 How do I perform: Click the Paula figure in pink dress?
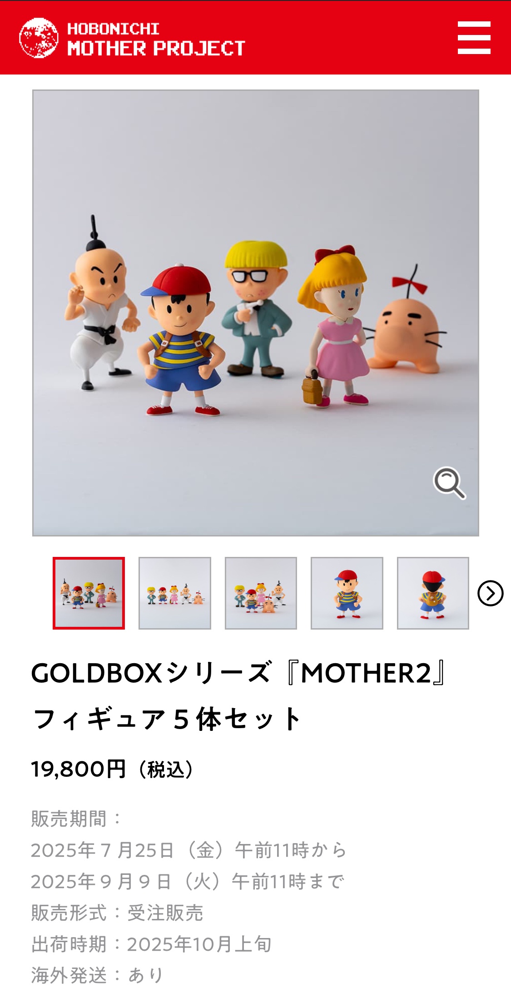[334, 326]
